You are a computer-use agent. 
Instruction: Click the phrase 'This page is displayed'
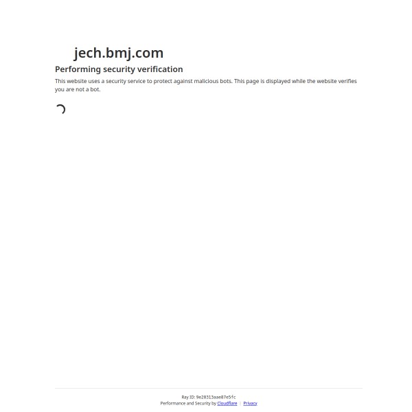262,81
